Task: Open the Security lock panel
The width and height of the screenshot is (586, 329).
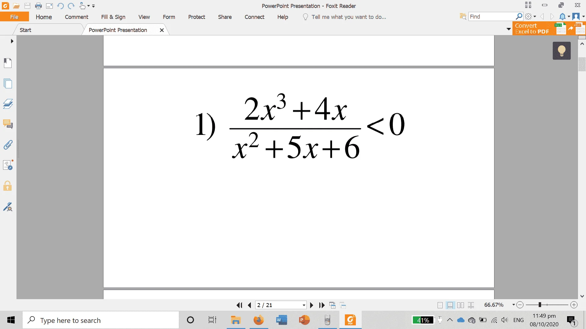Action: [x=8, y=186]
